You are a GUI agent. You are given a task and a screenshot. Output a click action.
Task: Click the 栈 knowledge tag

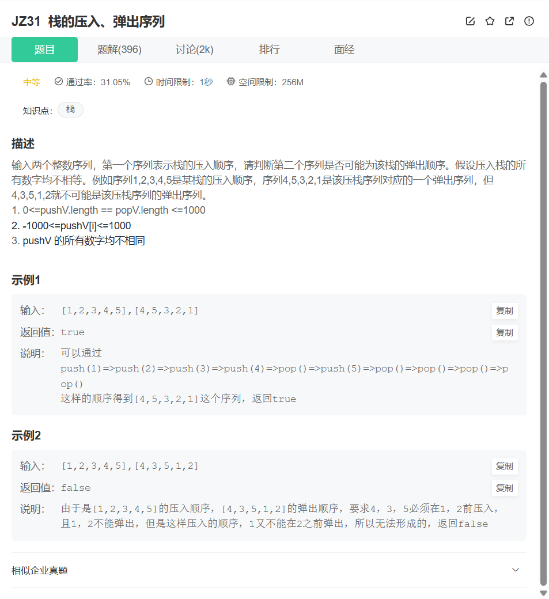click(70, 110)
